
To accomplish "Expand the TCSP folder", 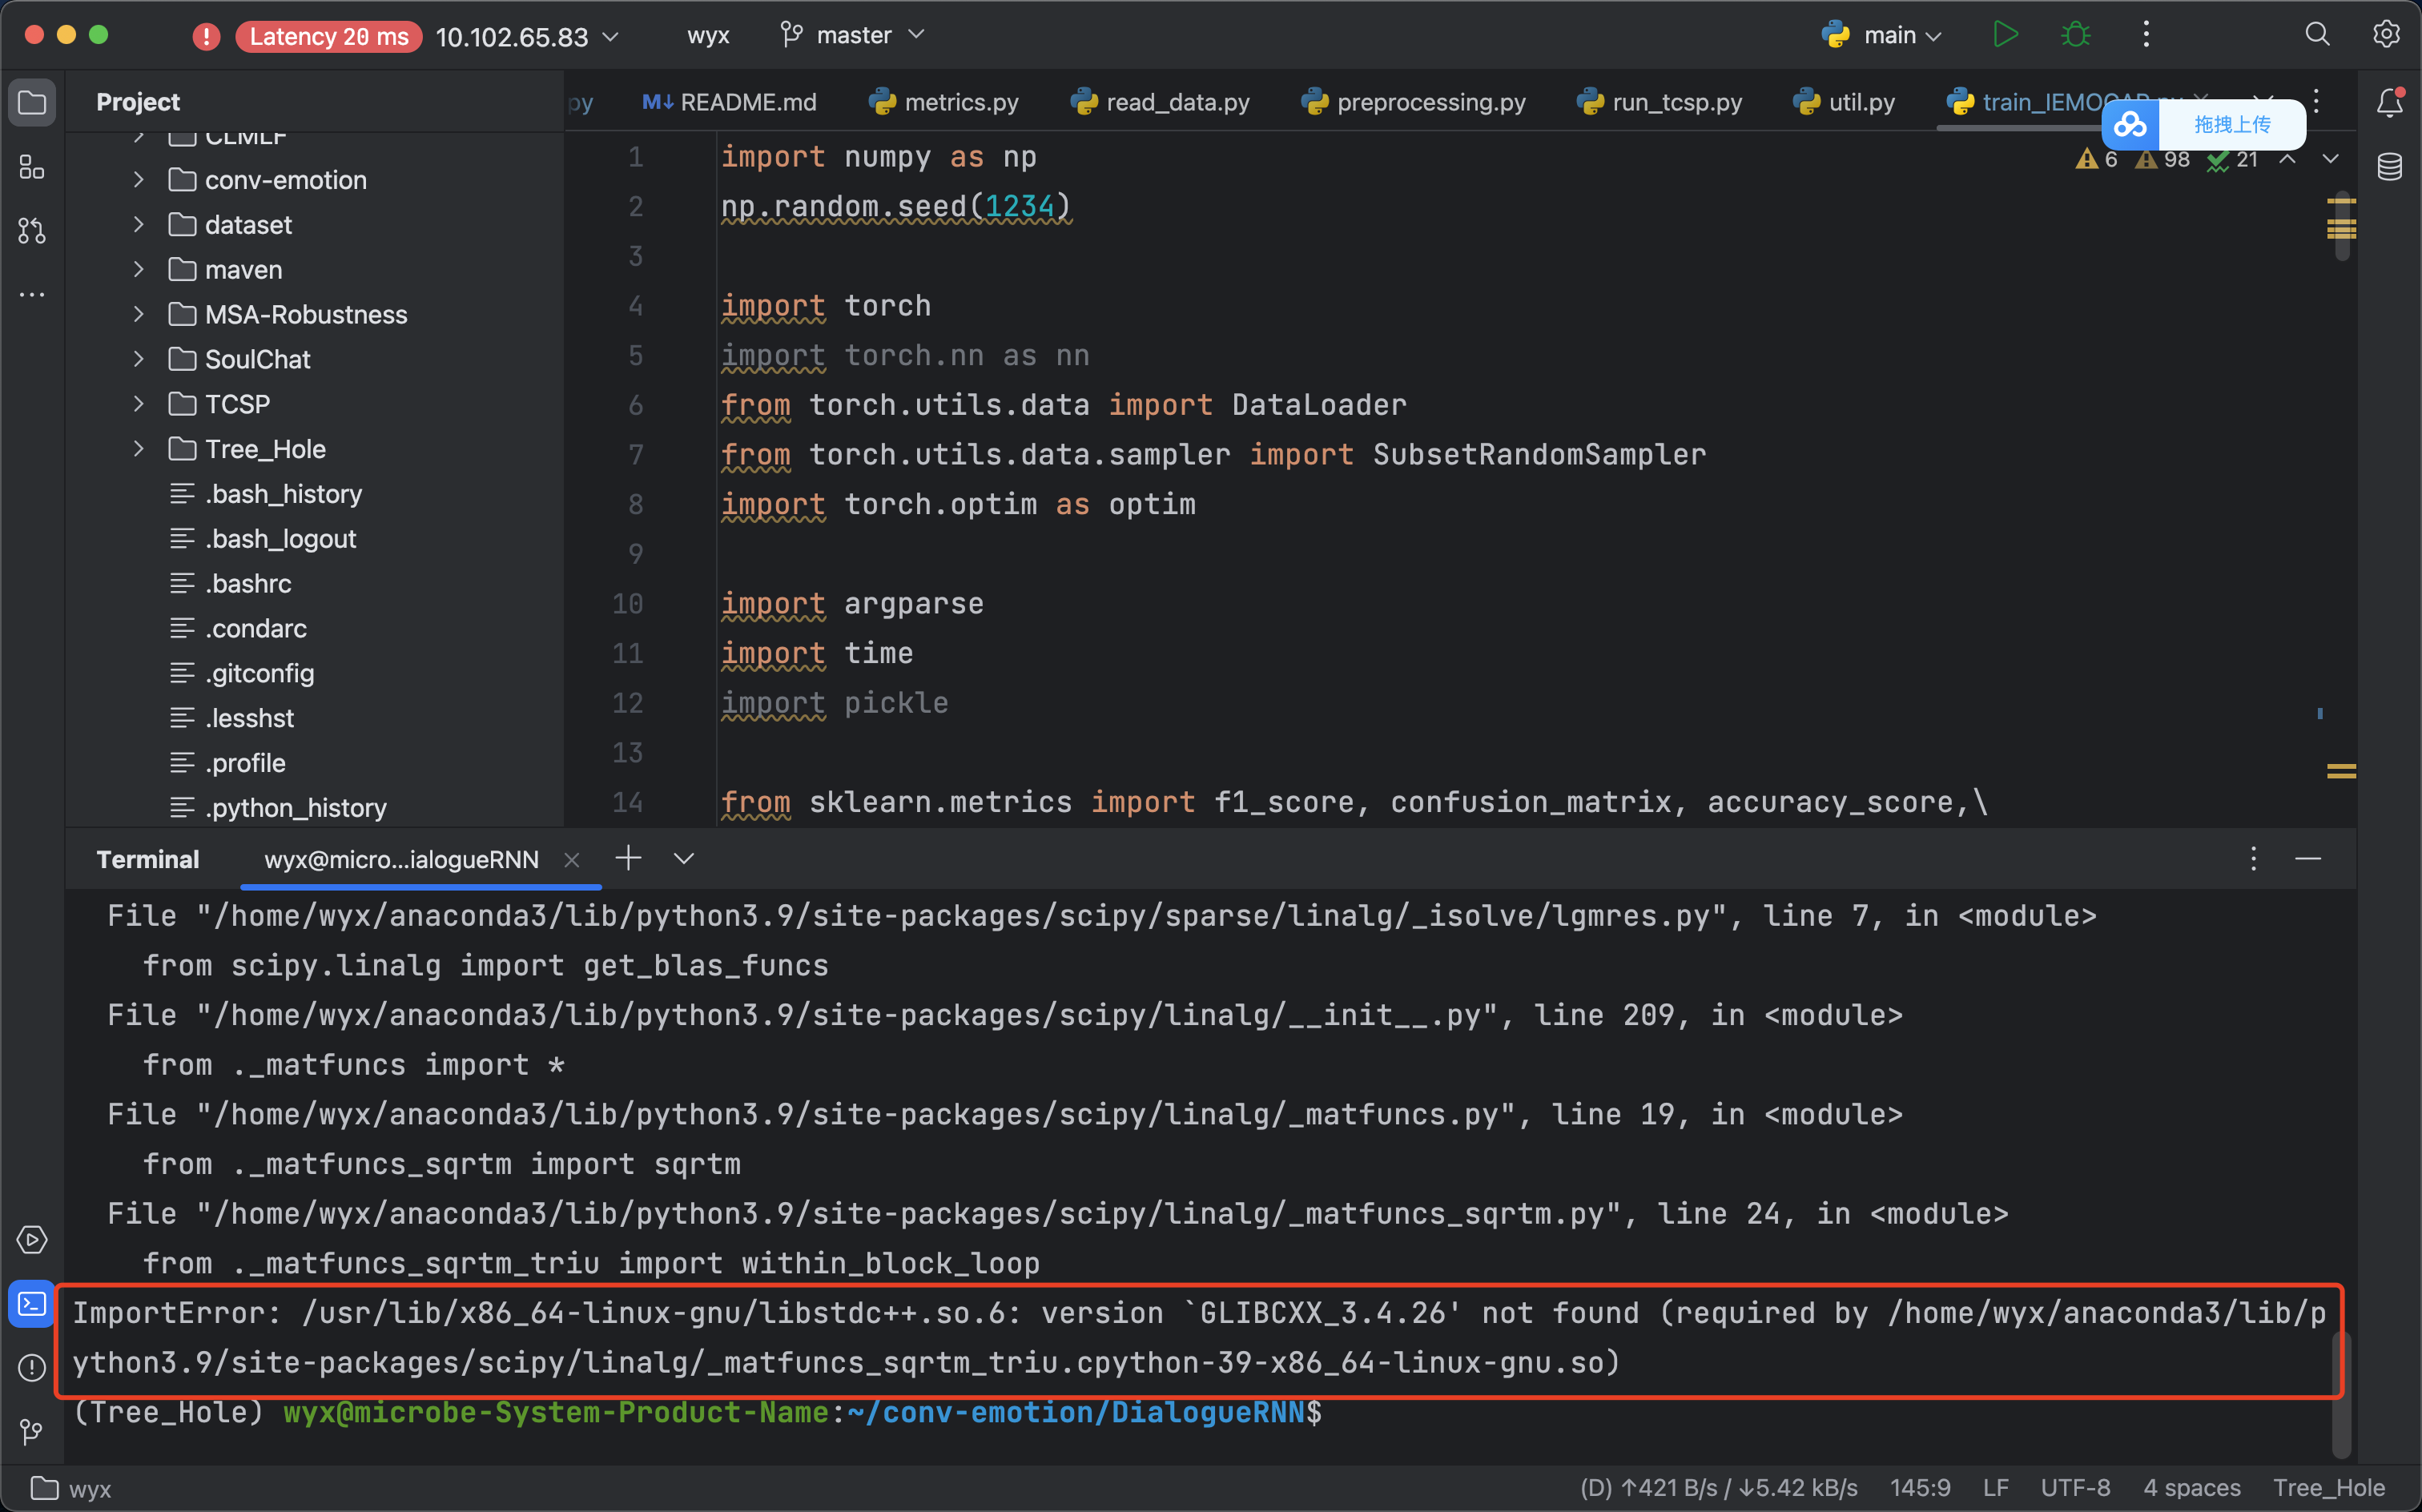I will tap(139, 404).
